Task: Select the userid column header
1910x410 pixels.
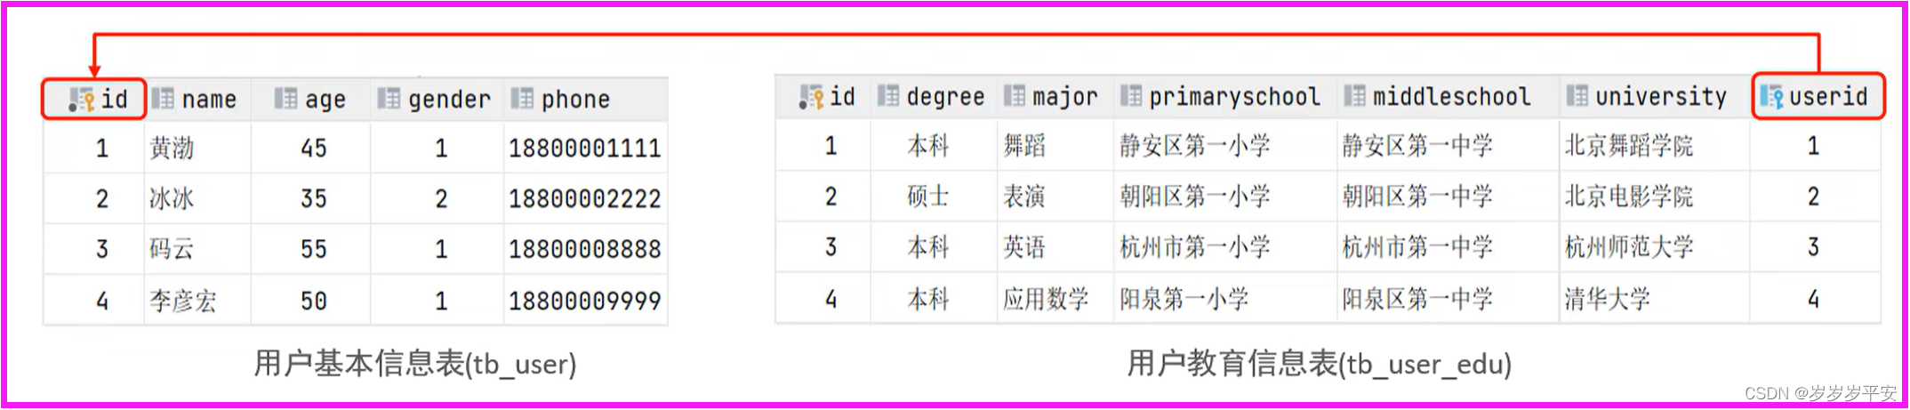Action: [x=1828, y=96]
